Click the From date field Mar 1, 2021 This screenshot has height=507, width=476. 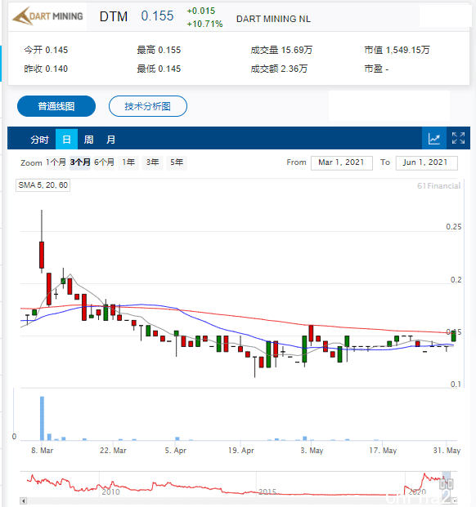click(x=342, y=162)
